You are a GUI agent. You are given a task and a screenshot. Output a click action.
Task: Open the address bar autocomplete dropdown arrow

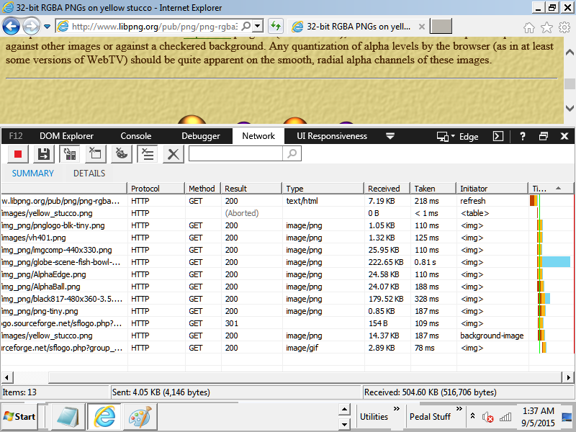tap(258, 26)
